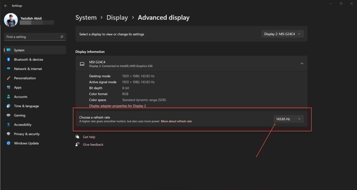The width and height of the screenshot is (357, 190).
Task: Click the RGB color format value
Action: [125, 94]
